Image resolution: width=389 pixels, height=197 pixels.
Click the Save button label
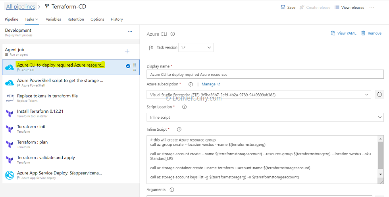[291, 8]
